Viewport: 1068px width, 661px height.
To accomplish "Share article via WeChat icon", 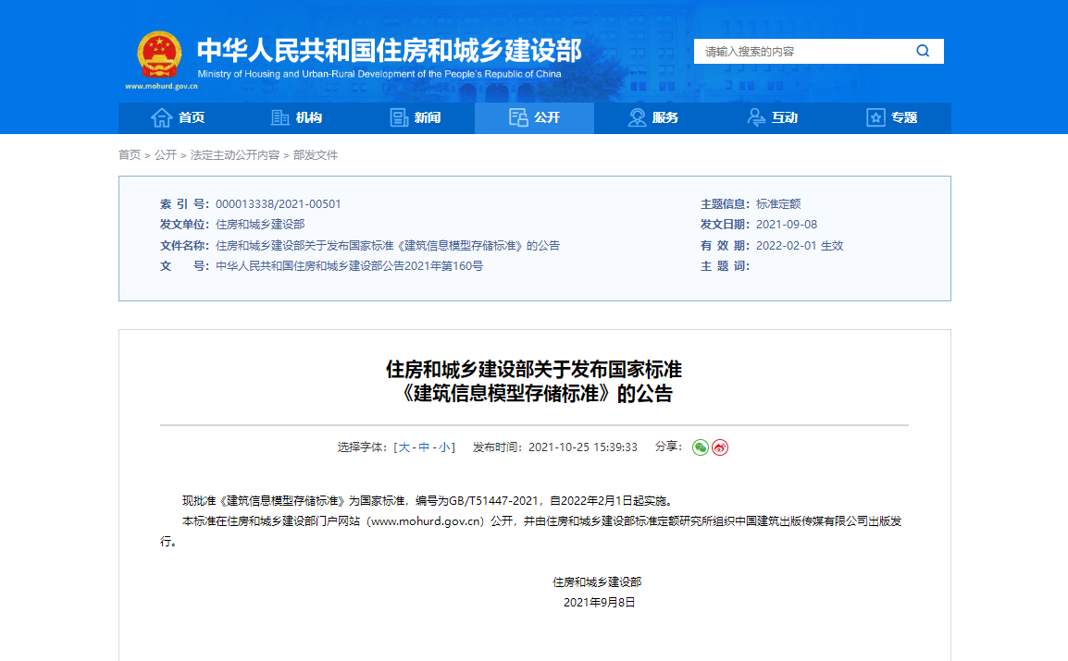I will [701, 447].
